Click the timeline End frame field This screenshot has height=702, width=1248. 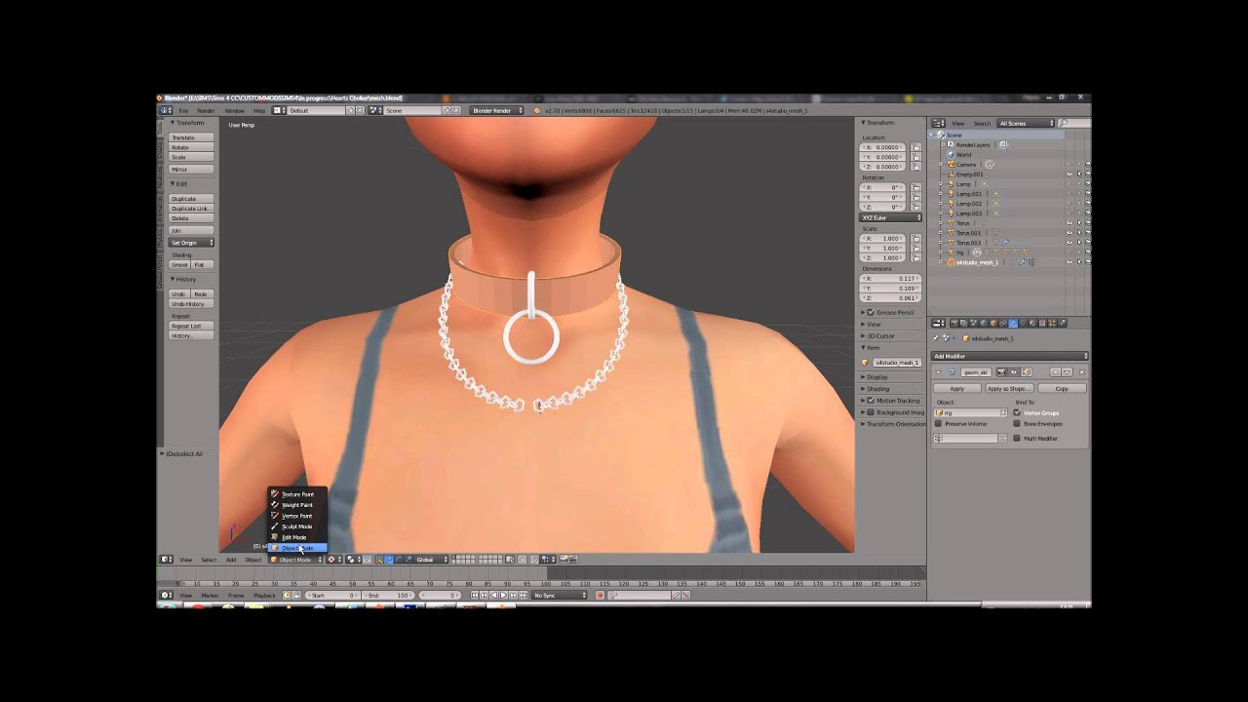click(x=388, y=596)
